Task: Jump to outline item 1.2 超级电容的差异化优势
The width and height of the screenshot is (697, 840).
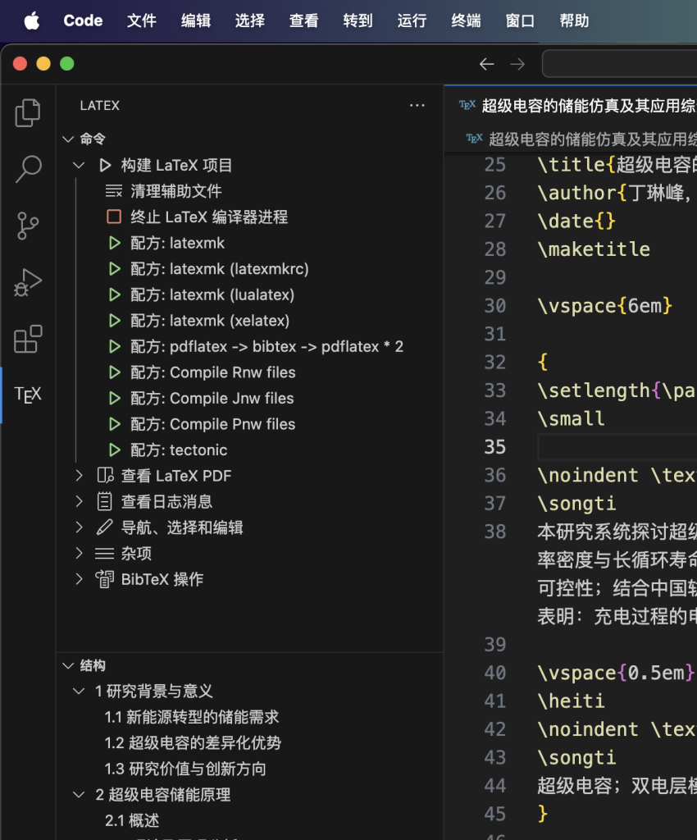Action: click(193, 743)
